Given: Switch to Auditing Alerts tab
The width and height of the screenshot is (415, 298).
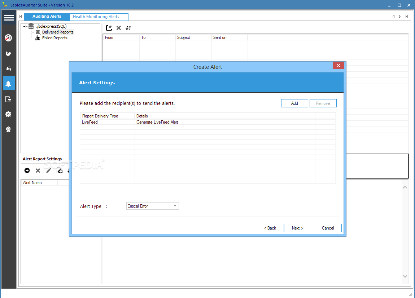Looking at the screenshot, I should 47,16.
